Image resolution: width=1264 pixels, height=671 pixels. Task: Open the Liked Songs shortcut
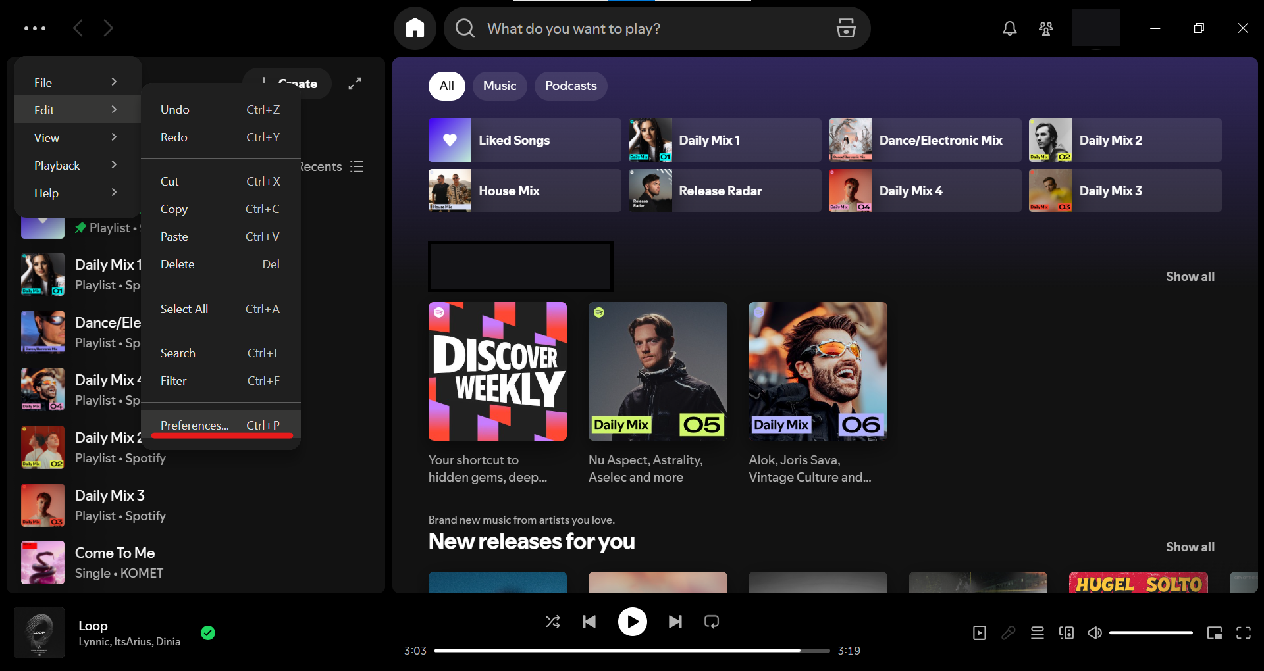pos(524,140)
